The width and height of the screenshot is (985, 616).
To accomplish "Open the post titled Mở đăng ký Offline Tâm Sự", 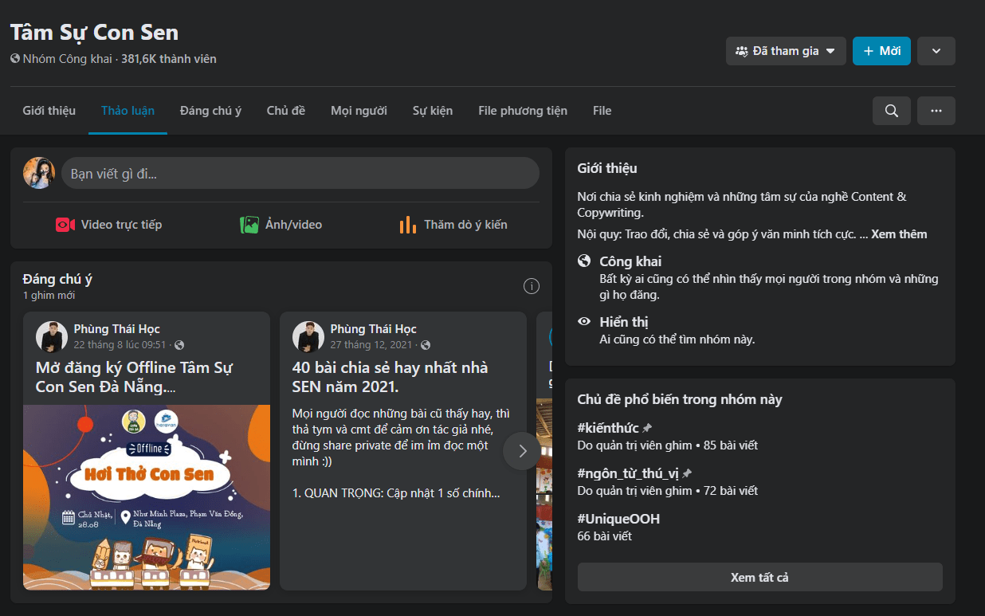I will [x=134, y=377].
